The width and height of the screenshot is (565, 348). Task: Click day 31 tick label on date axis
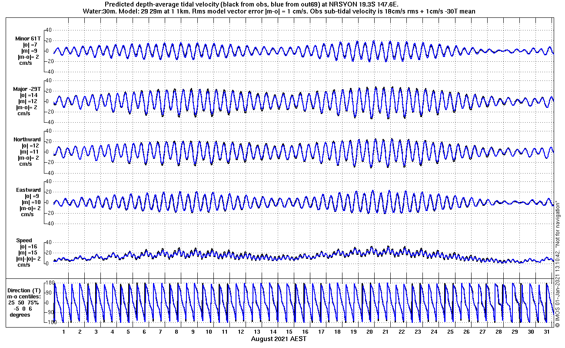547,331
